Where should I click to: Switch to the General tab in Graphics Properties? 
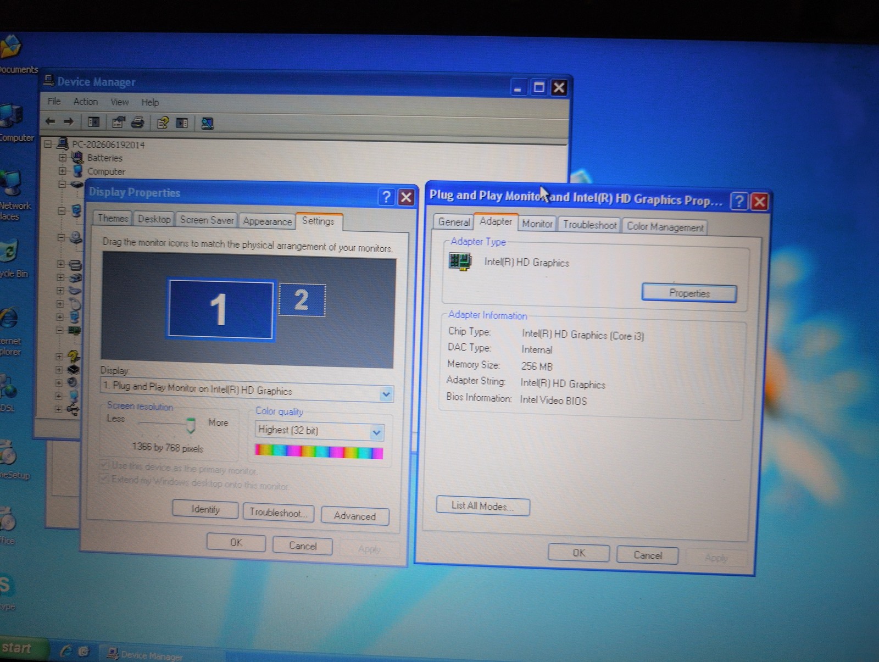click(x=454, y=221)
